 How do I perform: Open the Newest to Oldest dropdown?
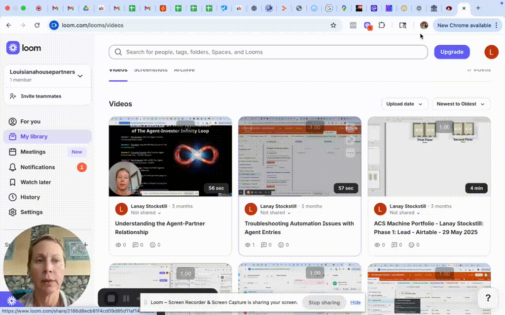click(461, 104)
